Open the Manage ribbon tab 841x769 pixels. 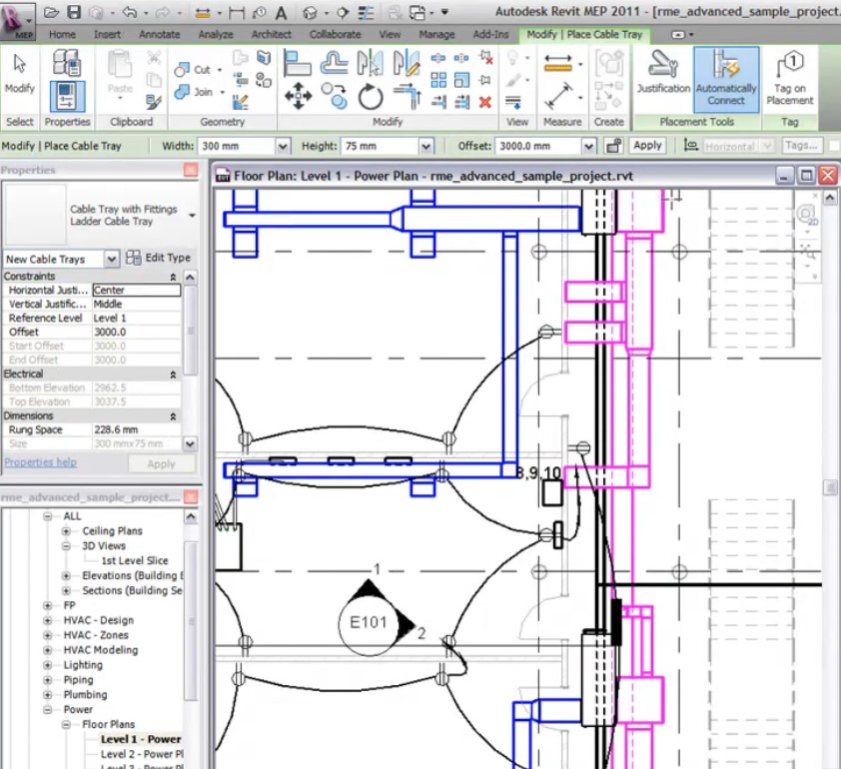click(x=436, y=34)
